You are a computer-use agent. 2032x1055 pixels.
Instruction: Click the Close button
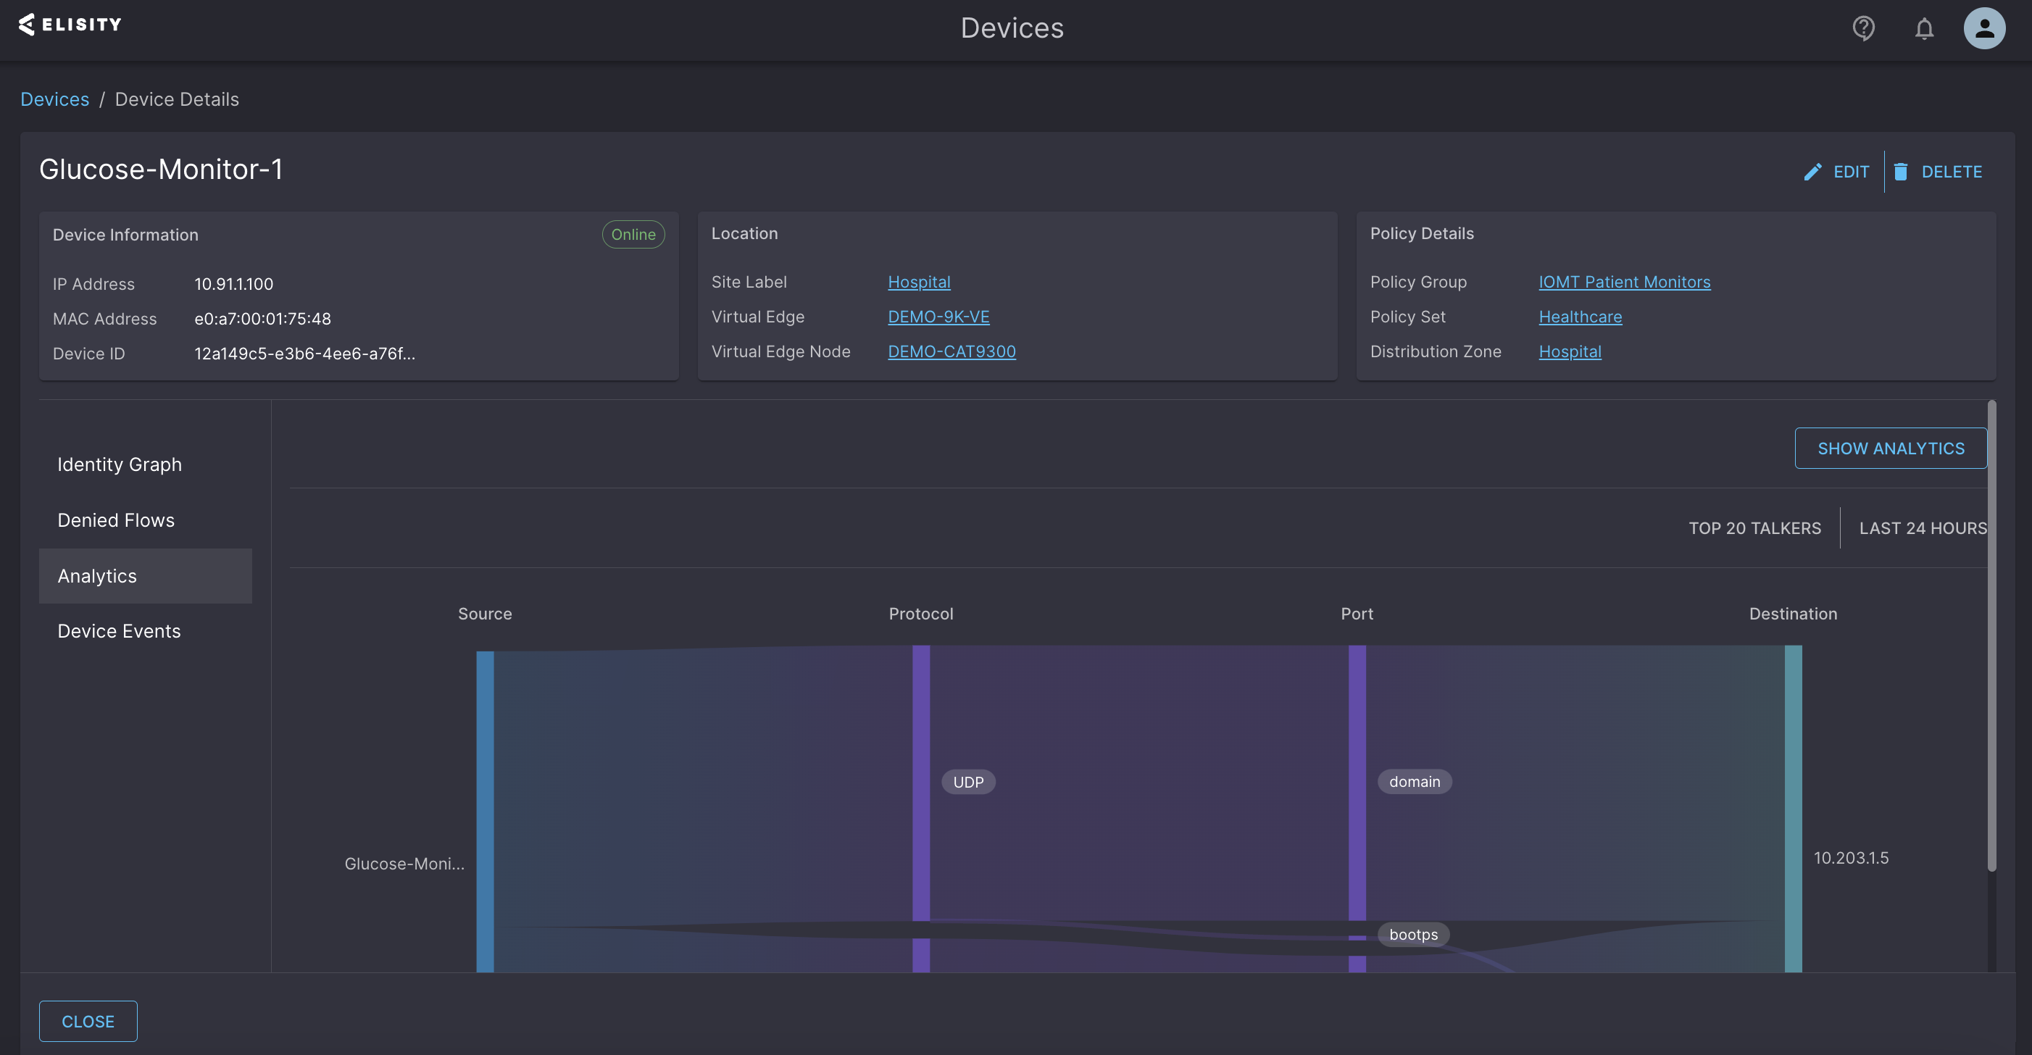point(88,1021)
